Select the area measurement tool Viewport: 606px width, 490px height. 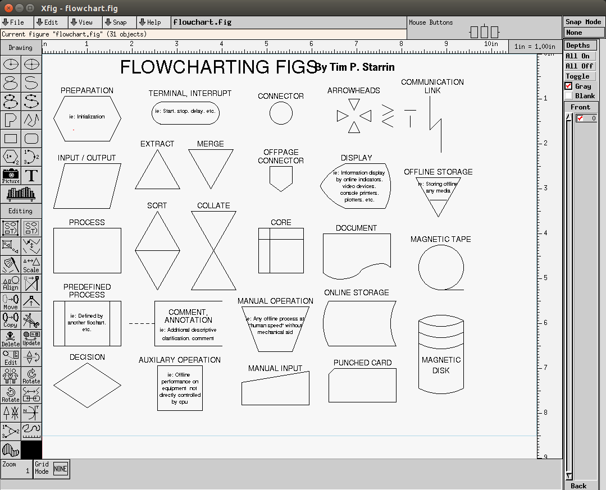[11, 450]
